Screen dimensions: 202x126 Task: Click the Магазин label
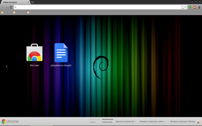point(34,65)
